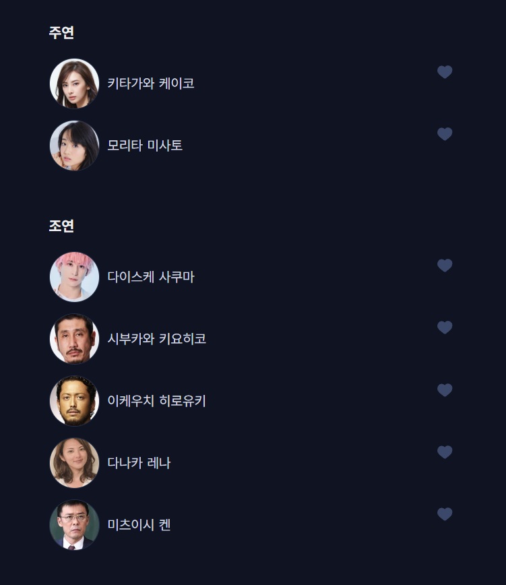Like 키타가와 케이코 with the heart icon
This screenshot has height=585, width=506.
point(445,72)
